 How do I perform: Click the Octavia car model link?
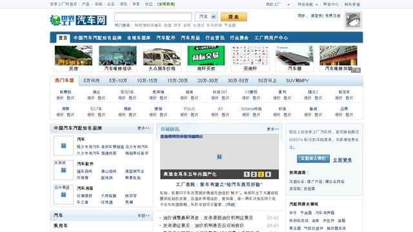pos(251,109)
